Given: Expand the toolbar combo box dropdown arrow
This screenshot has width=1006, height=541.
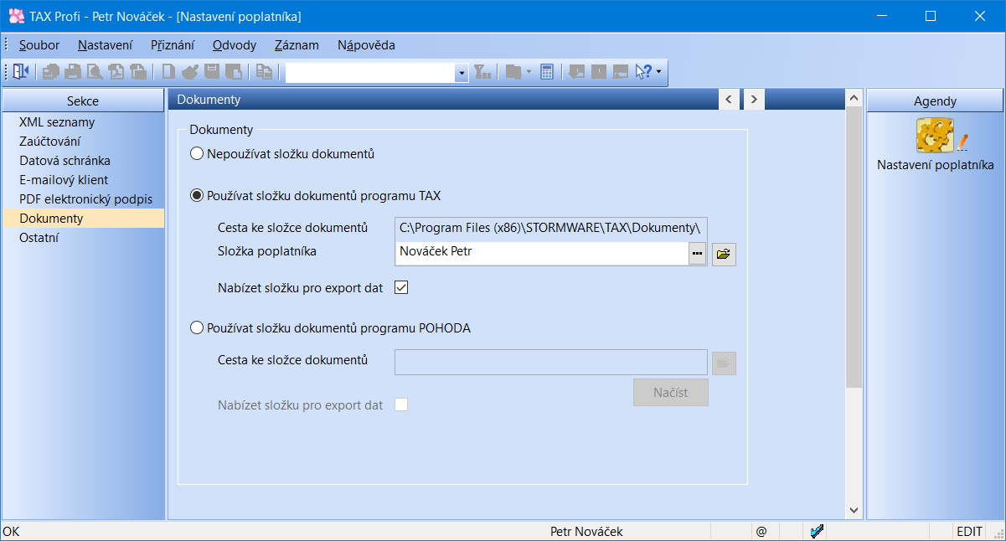Looking at the screenshot, I should (x=461, y=73).
